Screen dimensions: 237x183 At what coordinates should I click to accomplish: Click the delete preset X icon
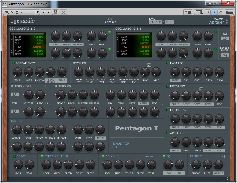(64, 12)
